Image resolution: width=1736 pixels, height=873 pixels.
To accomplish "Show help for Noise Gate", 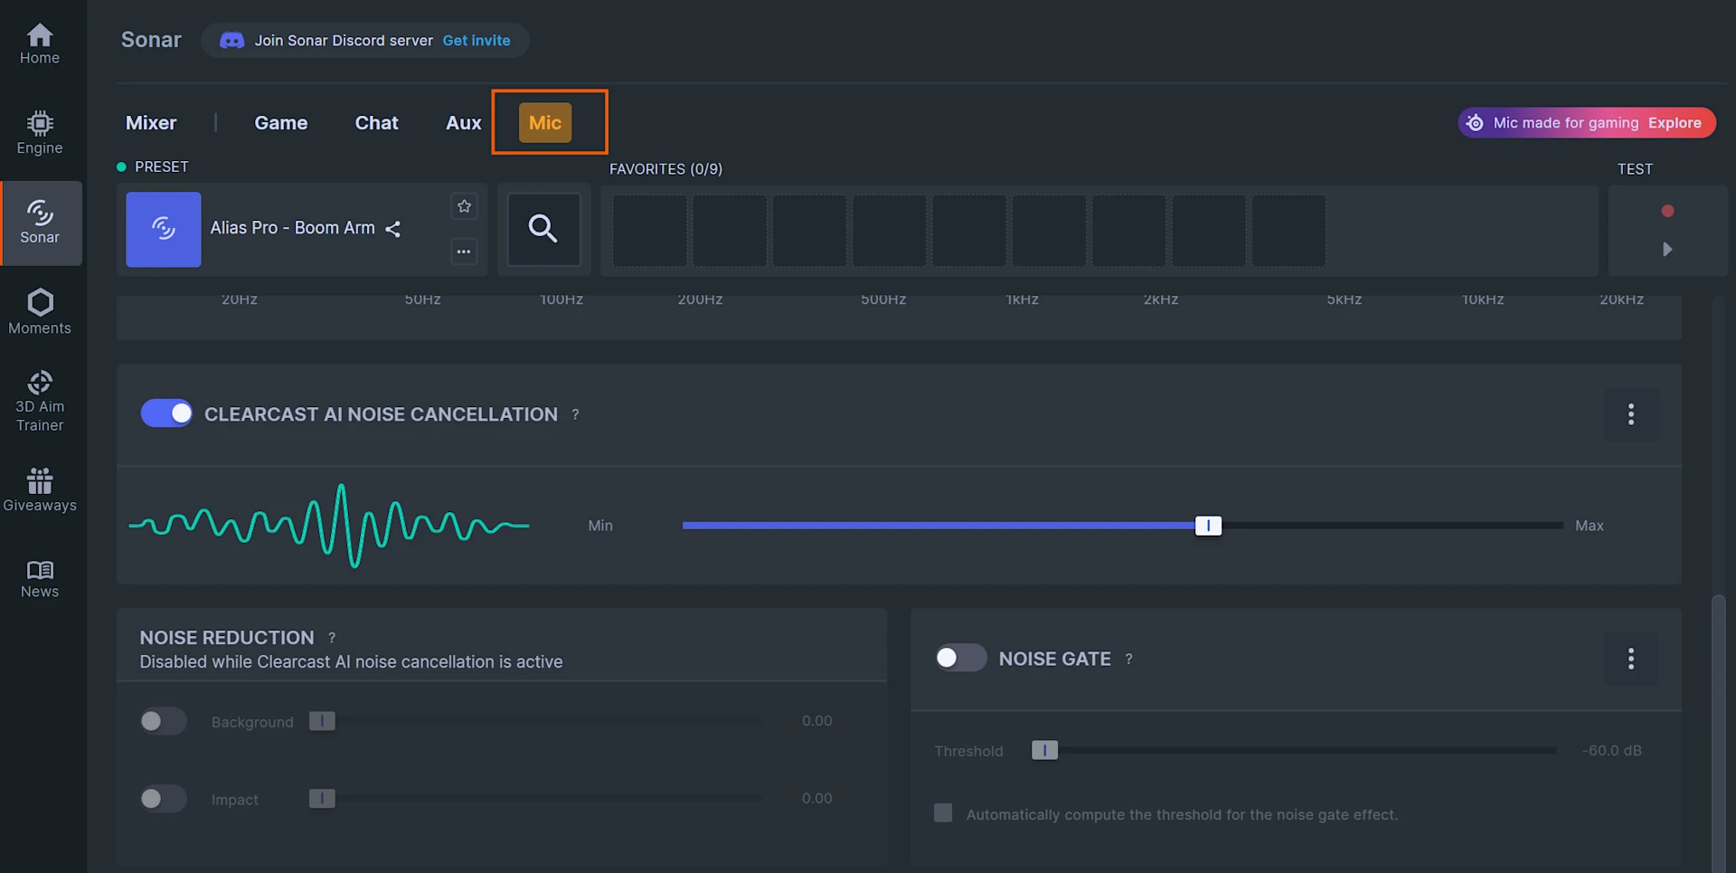I will 1128,659.
